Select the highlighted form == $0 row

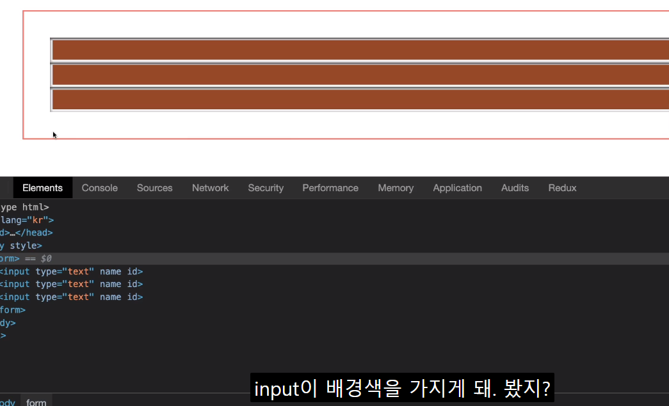(x=334, y=258)
